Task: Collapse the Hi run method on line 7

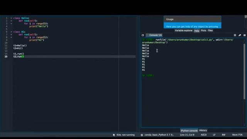Action: point(11,34)
